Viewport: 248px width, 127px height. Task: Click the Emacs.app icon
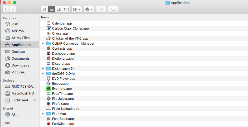tap(48, 83)
